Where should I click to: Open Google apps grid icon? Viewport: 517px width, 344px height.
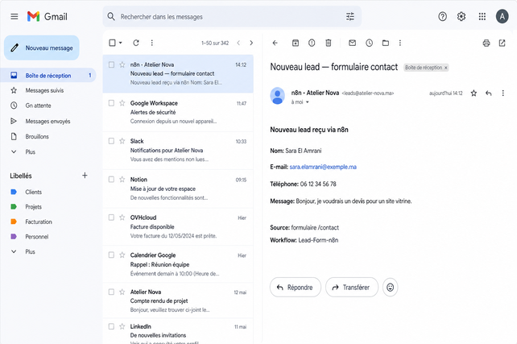click(x=482, y=16)
